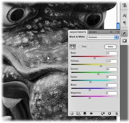Screen dimensions: 129x123
Task: Click the Yellows slider handle
Action: [101, 66]
